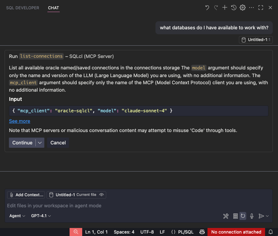Open the configure tools icon
The height and width of the screenshot is (236, 278).
click(x=226, y=216)
